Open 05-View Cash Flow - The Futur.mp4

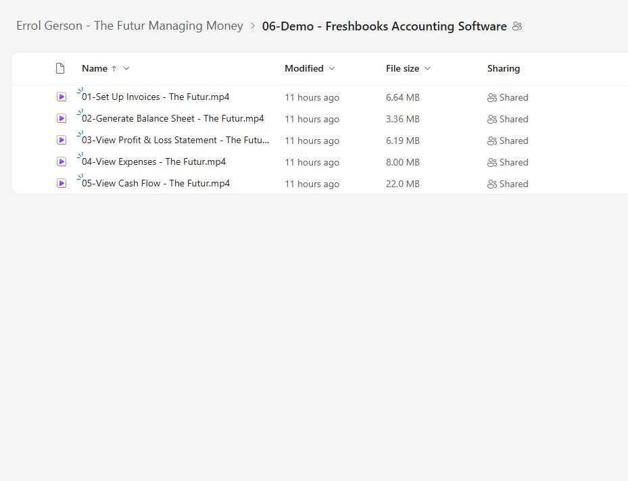pos(155,183)
